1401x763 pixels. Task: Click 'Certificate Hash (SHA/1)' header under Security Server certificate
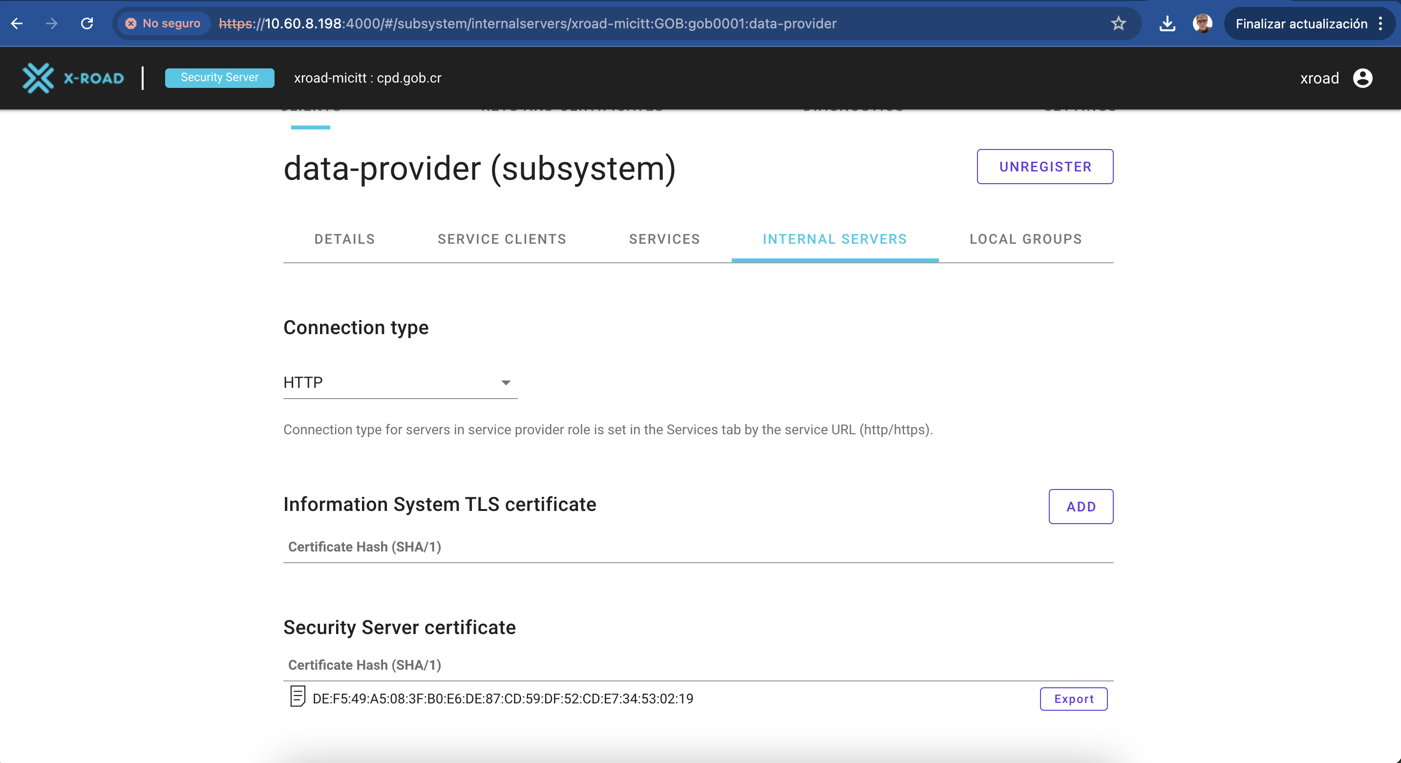(364, 664)
